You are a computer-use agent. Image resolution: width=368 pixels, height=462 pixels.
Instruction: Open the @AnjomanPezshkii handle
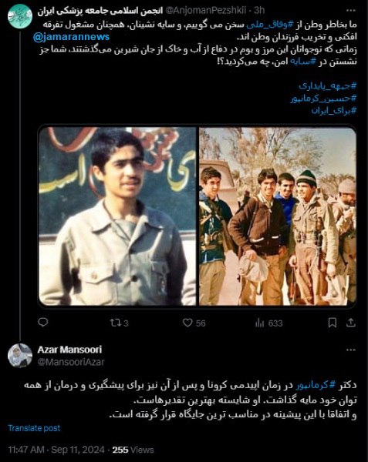[206, 11]
